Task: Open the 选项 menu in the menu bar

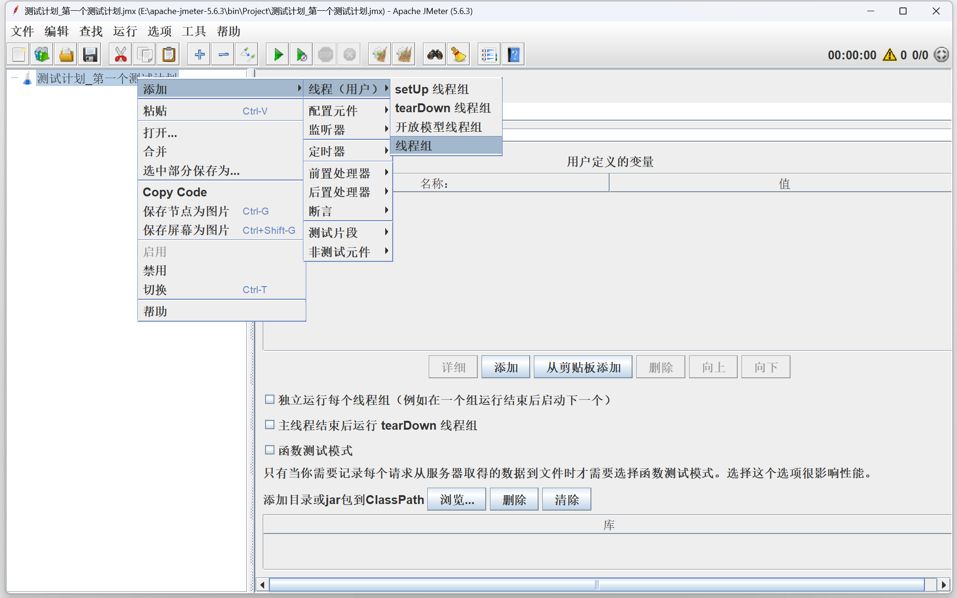Action: (159, 31)
